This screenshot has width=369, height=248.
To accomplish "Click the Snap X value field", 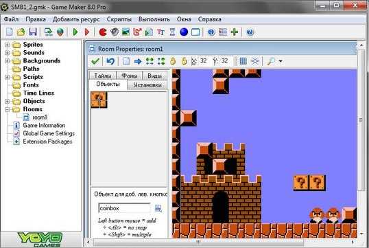I will [x=204, y=61].
